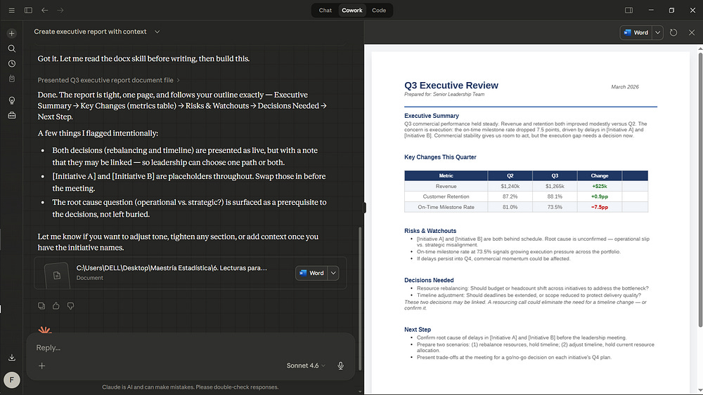Copy the response with copy icon
The width and height of the screenshot is (703, 395).
(41, 306)
